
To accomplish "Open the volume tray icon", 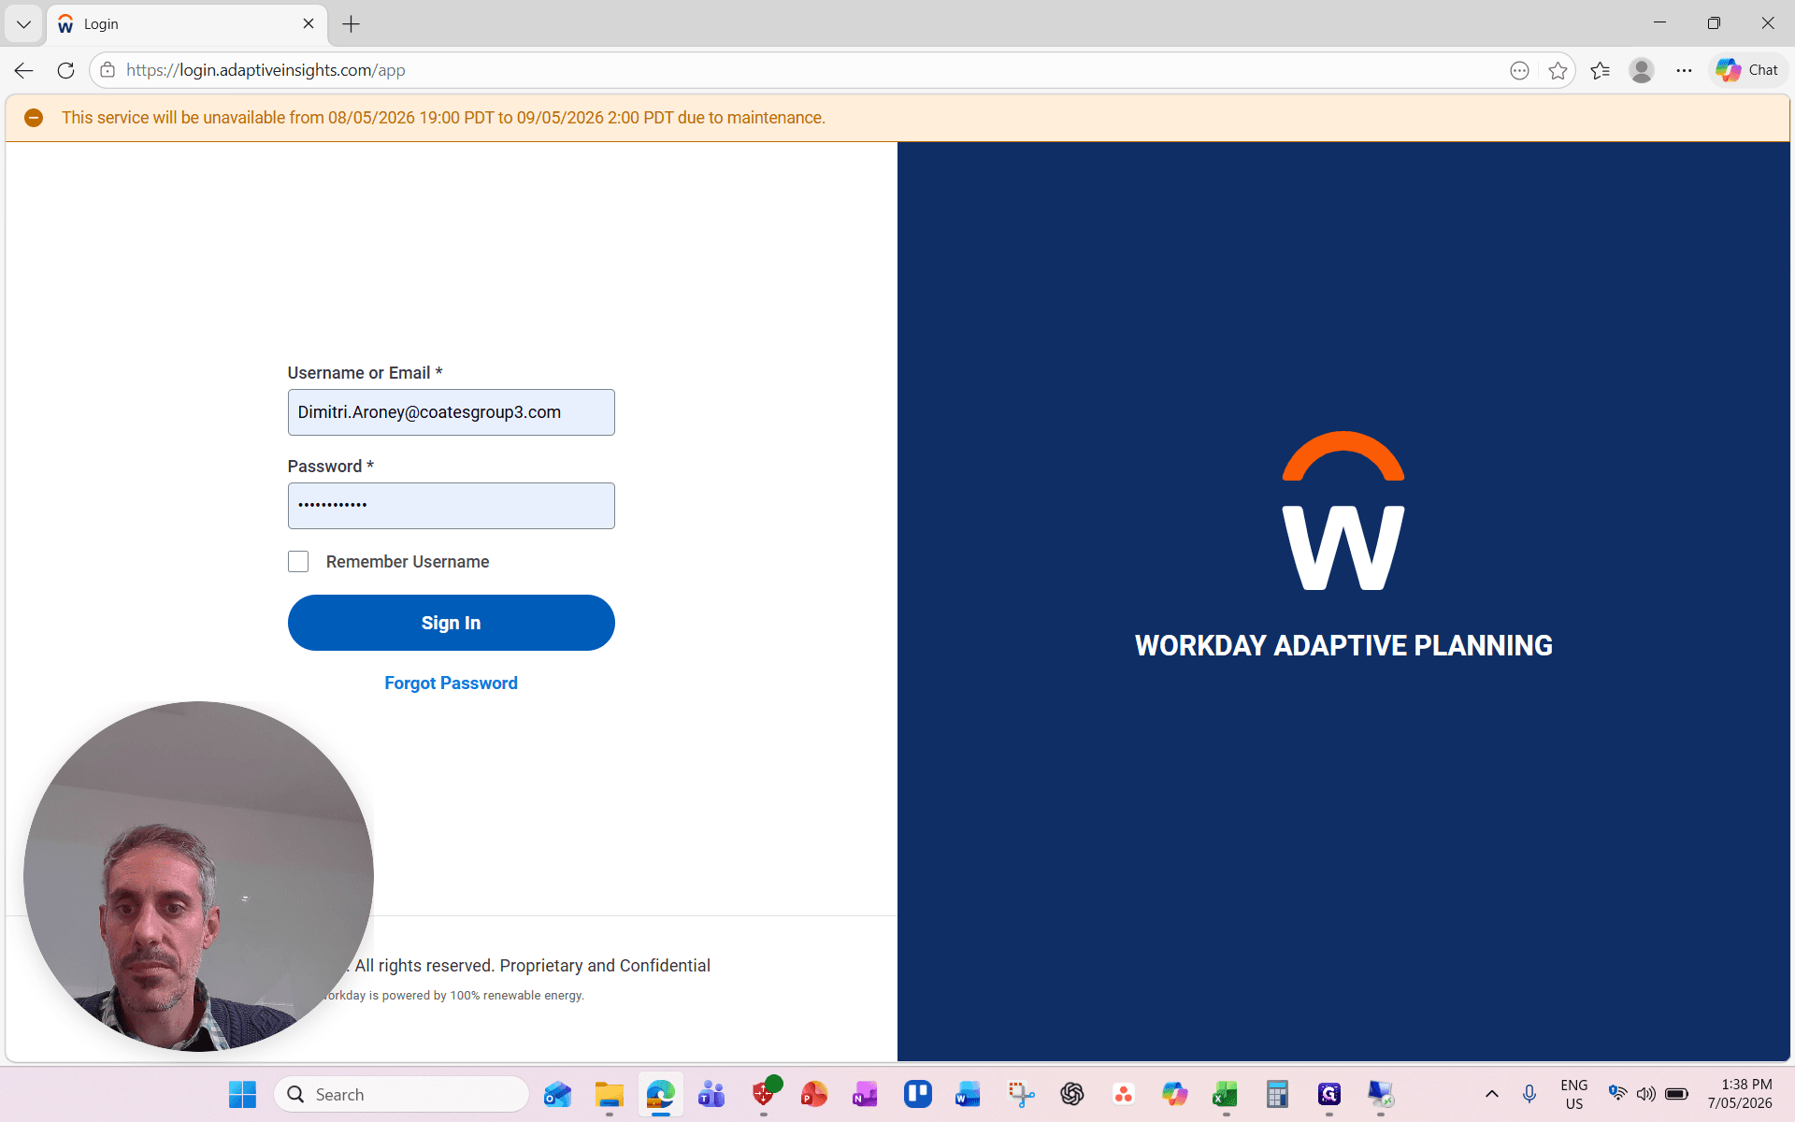I will click(1646, 1094).
